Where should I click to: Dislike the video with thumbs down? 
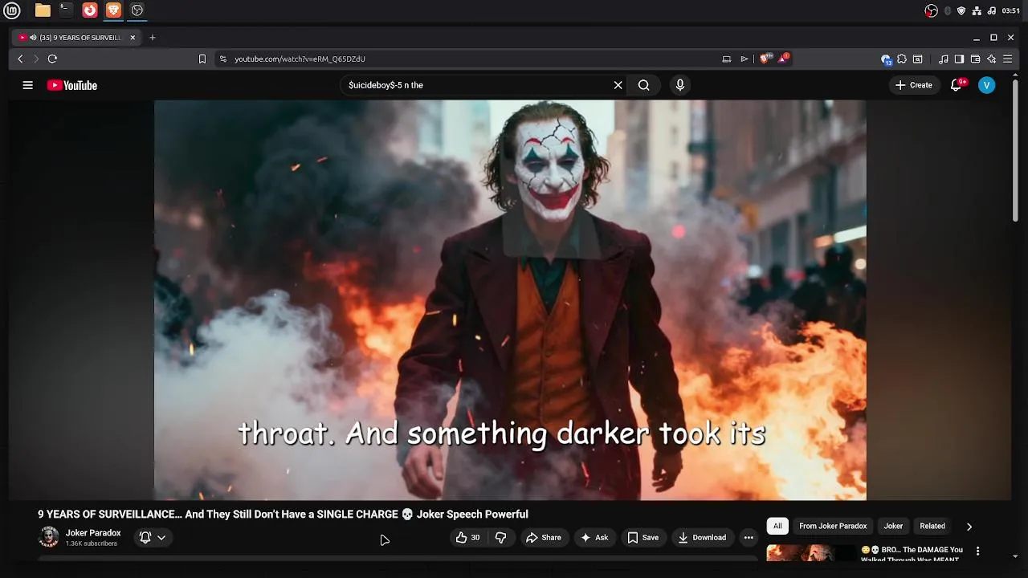(x=501, y=538)
